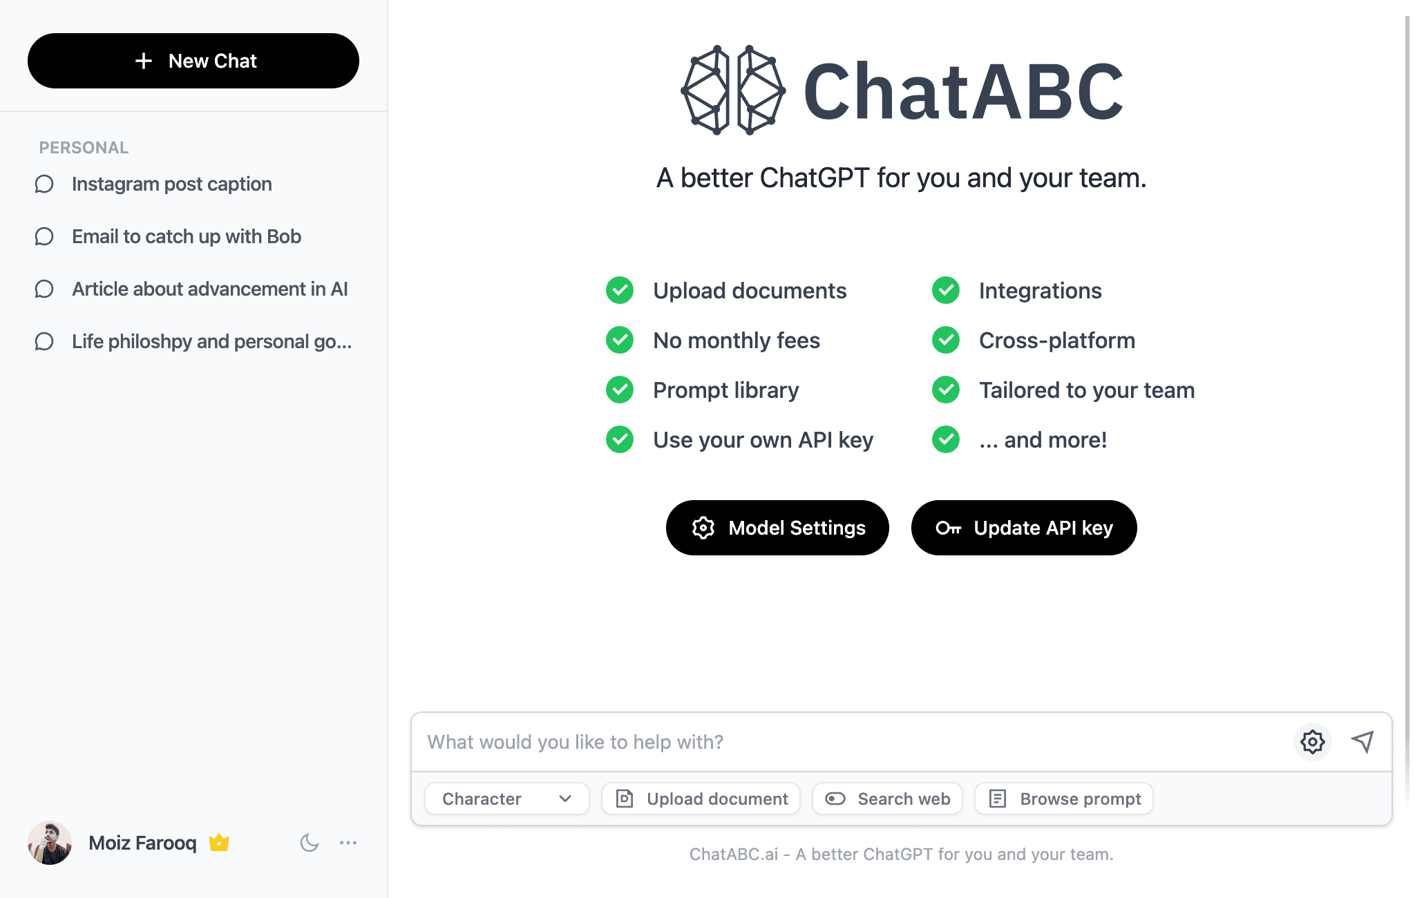Toggle the Search web switch
The height and width of the screenshot is (898, 1415).
click(836, 799)
